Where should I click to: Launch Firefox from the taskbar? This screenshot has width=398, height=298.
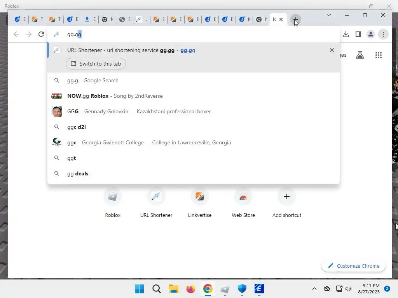tap(190, 289)
